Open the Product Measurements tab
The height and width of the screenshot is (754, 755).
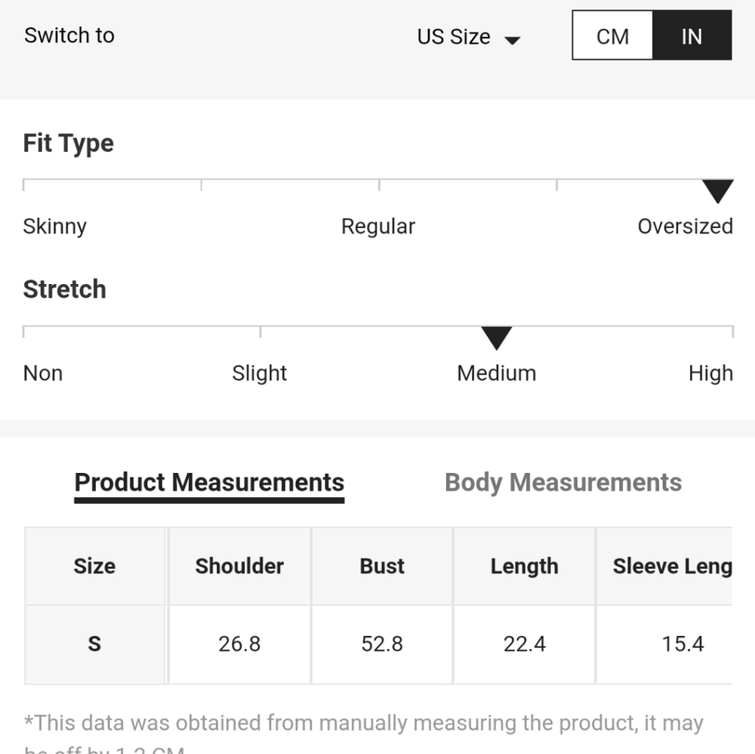209,483
